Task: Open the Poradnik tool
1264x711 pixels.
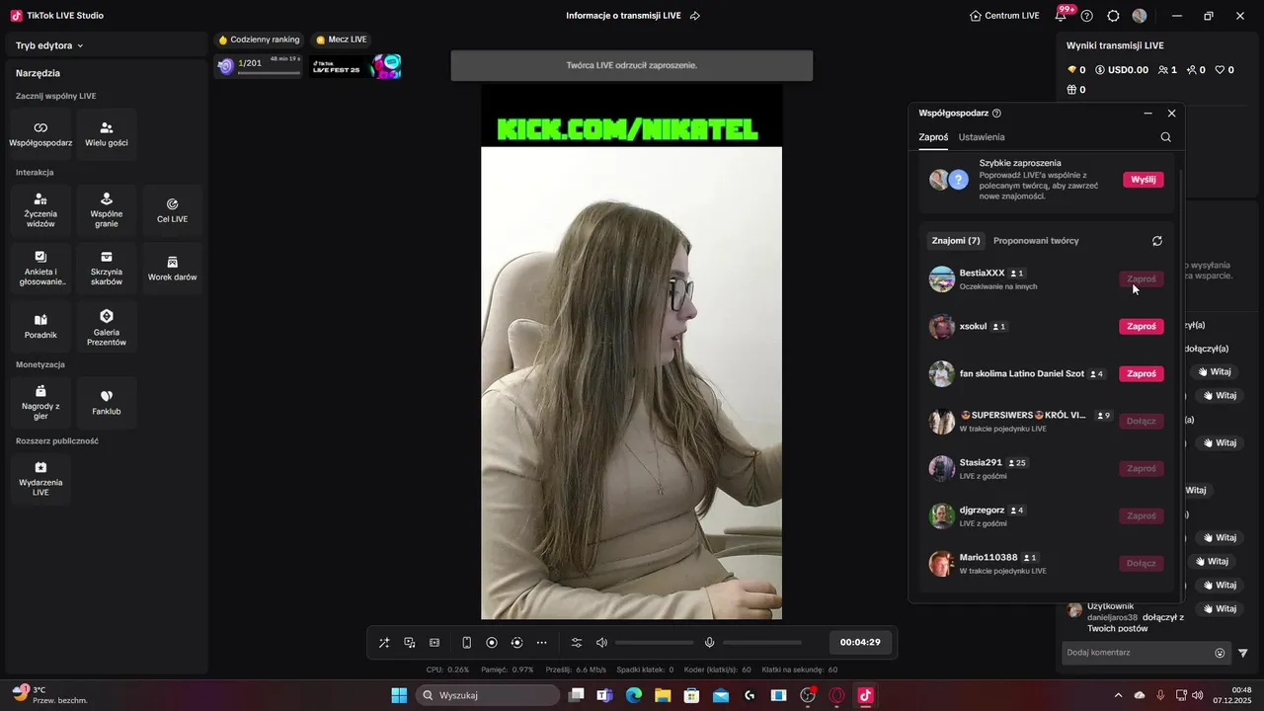Action: (x=40, y=327)
